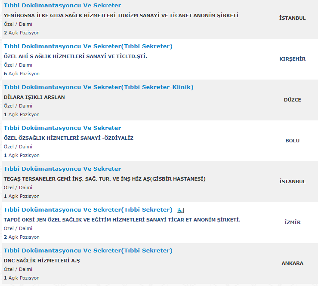This screenshot has height=286, width=318.
Task: Click the disabled-accessible wheelchair icon on the İzmir listing
Action: click(181, 210)
